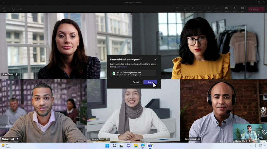Confirm with the Share button
This screenshot has width=267, height=149.
(150, 82)
